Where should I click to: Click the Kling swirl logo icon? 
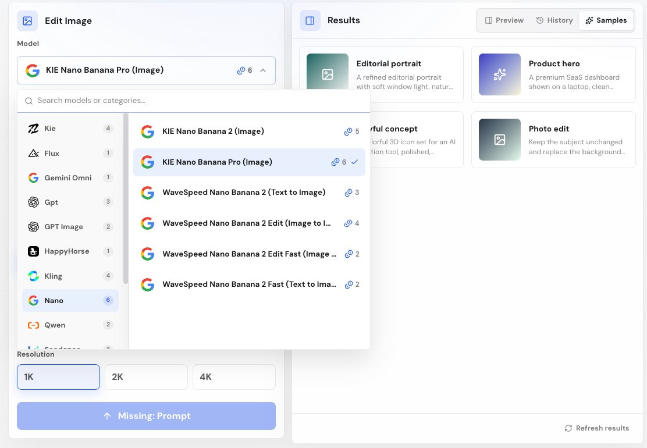[x=33, y=276]
